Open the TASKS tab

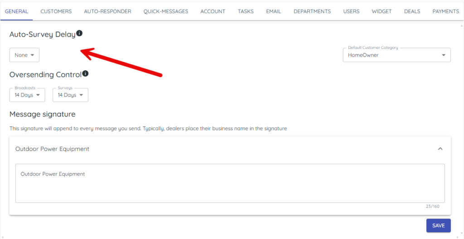[246, 11]
